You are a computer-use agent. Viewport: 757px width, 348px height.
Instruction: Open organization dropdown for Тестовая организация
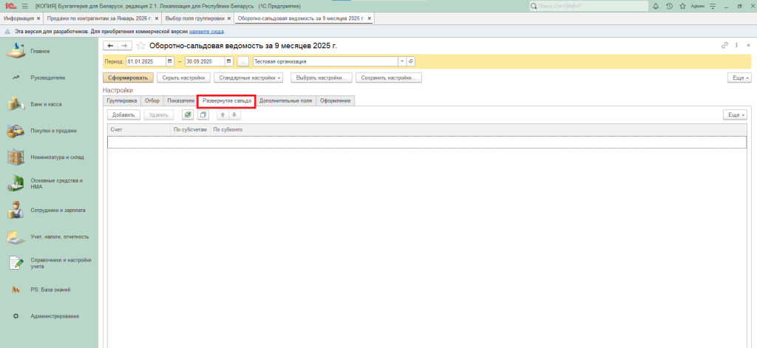pos(401,61)
